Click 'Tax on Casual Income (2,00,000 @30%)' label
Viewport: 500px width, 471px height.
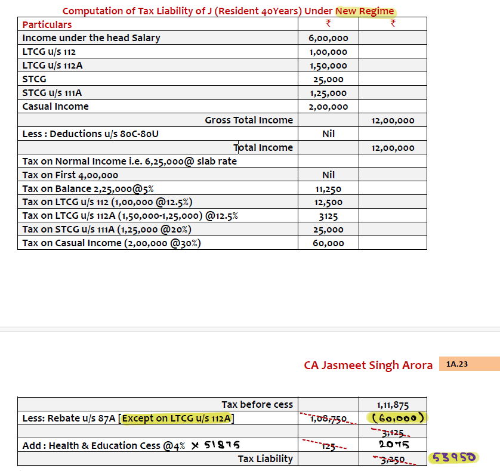pos(112,243)
